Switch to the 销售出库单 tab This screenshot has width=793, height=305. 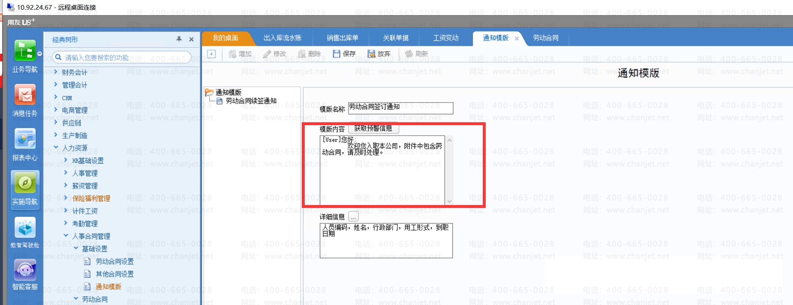343,38
